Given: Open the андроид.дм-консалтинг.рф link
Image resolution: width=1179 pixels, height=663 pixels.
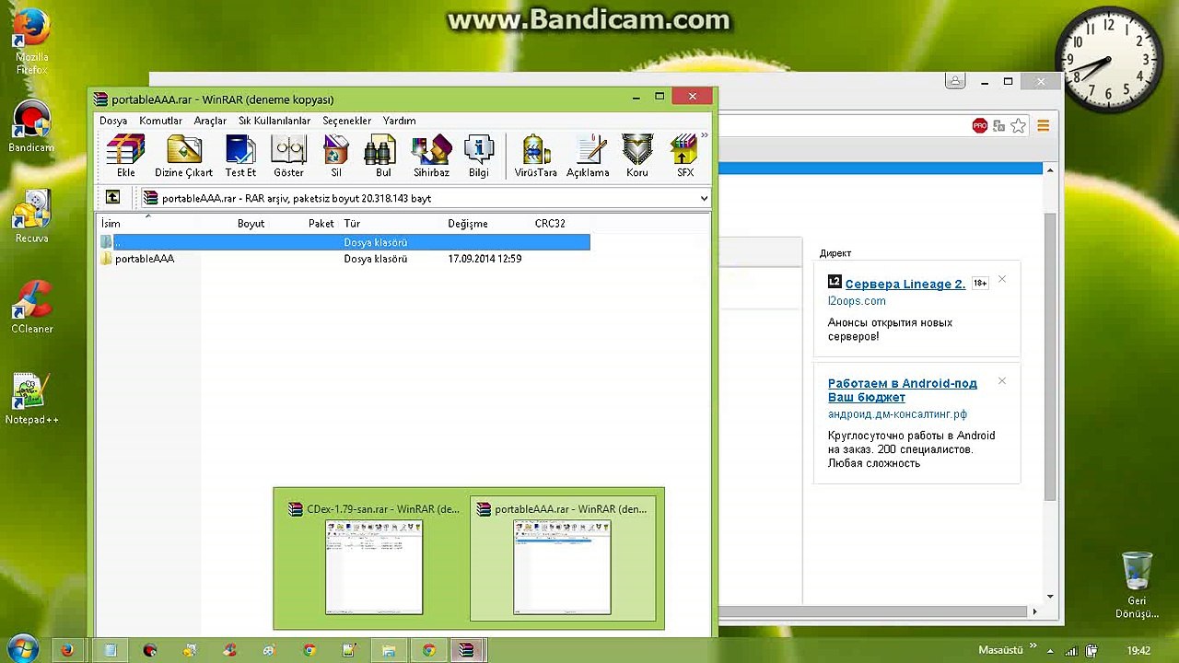Looking at the screenshot, I should pos(897,414).
